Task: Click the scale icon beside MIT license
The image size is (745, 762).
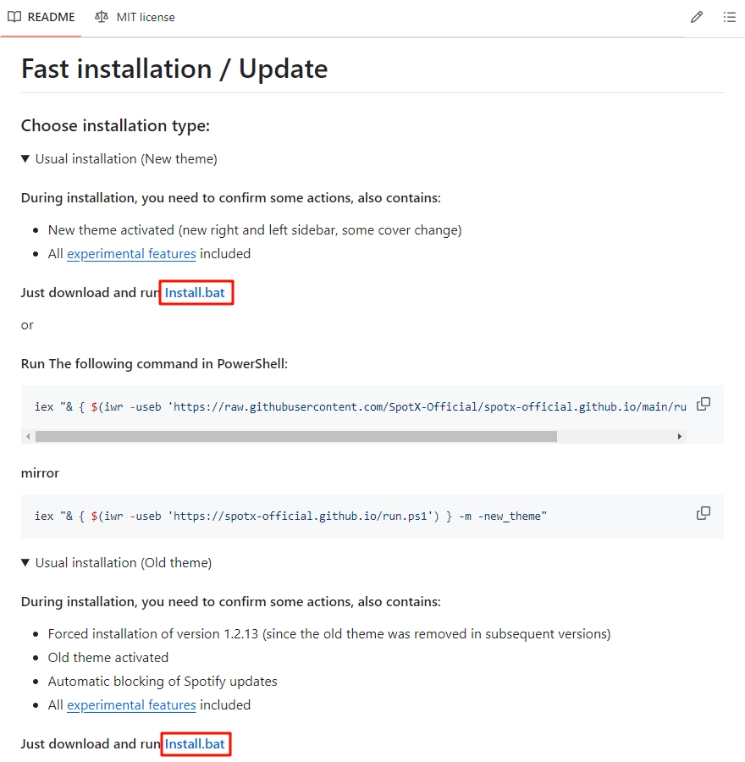Action: pyautogui.click(x=102, y=17)
